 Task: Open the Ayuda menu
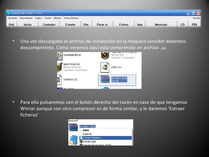point(196,18)
